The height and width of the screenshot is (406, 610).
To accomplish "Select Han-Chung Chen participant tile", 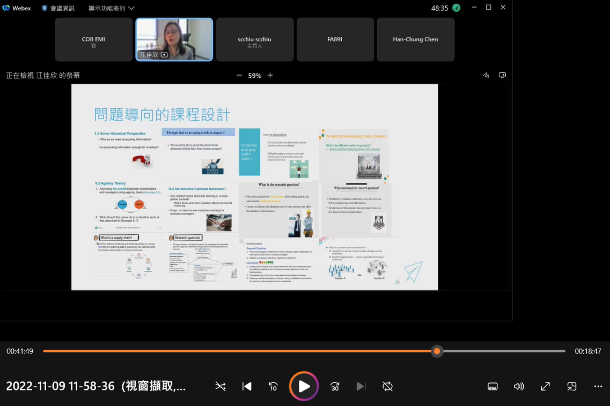I will click(415, 40).
